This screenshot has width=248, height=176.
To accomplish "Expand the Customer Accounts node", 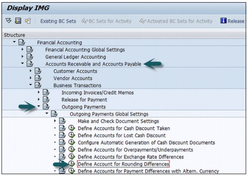I will click(x=31, y=71).
